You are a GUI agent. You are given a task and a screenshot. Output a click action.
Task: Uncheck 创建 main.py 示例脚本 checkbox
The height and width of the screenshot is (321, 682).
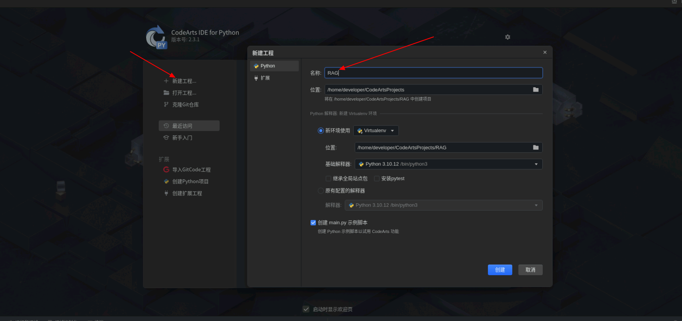click(313, 222)
